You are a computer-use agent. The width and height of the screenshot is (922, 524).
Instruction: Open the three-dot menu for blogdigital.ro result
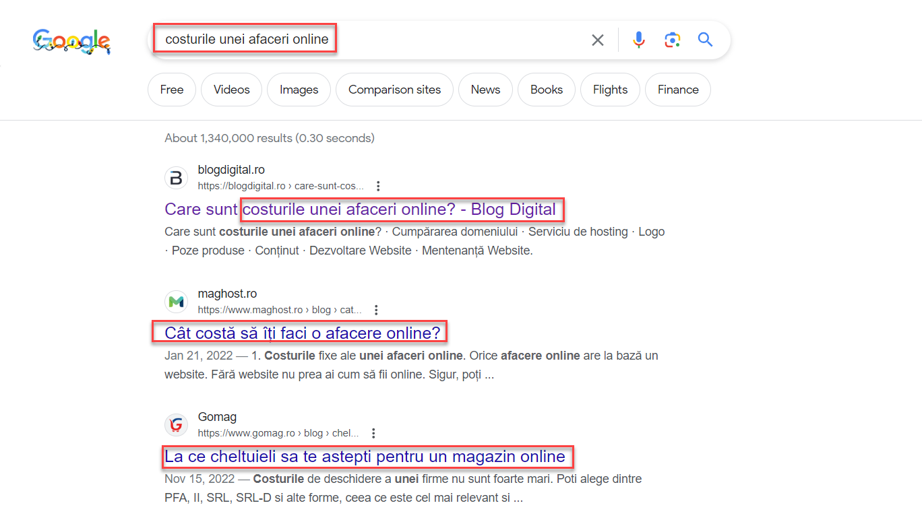pos(378,185)
